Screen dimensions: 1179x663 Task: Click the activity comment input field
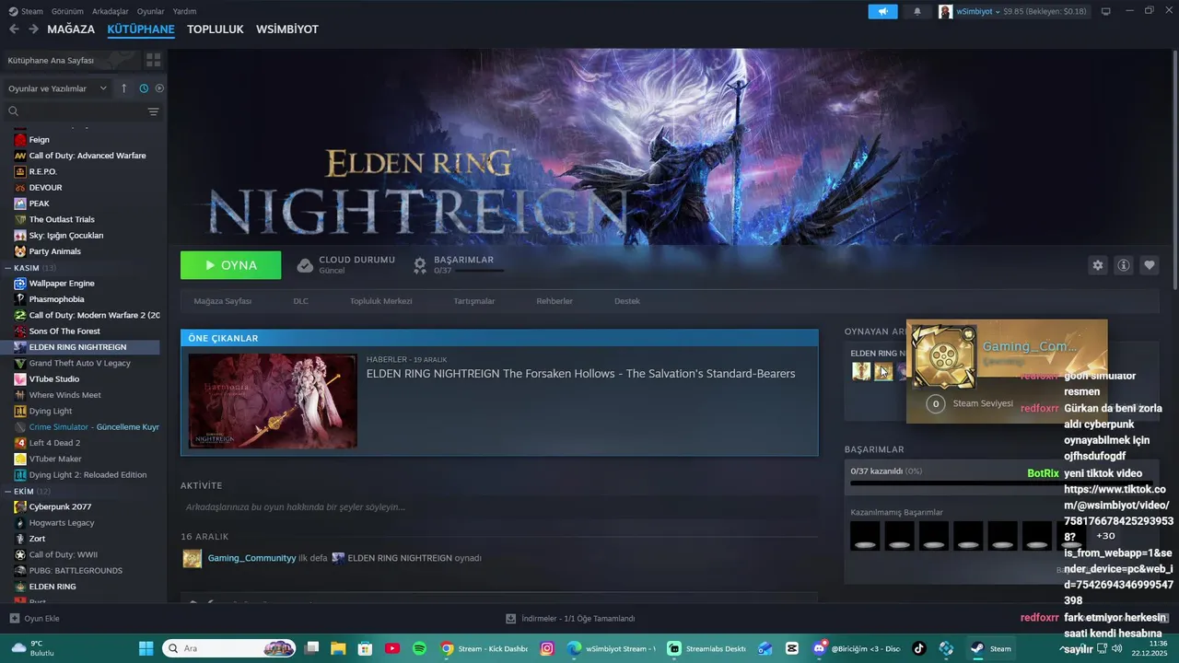tap(498, 506)
